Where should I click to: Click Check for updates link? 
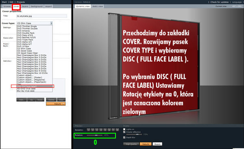(x=220, y=2)
